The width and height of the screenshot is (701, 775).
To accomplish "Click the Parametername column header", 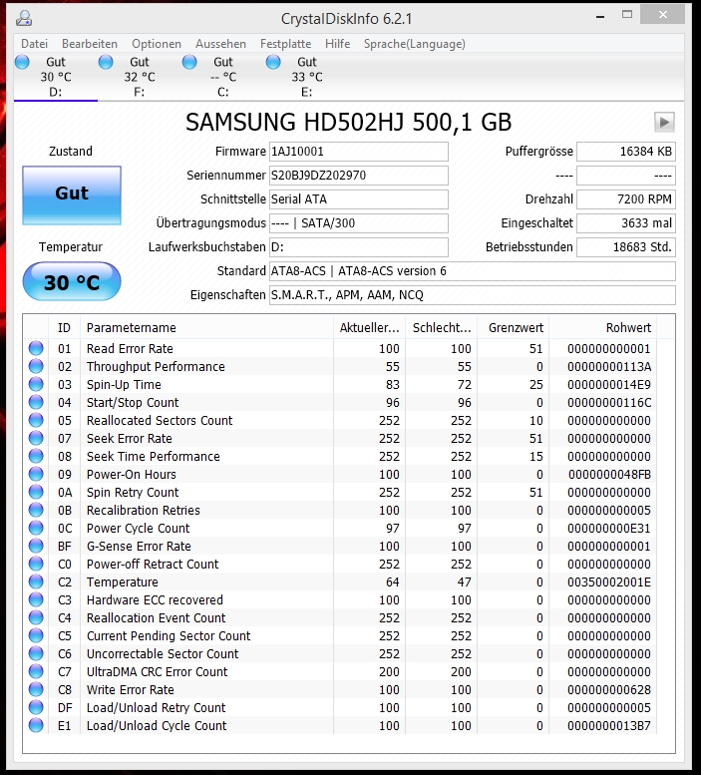I will (x=206, y=328).
